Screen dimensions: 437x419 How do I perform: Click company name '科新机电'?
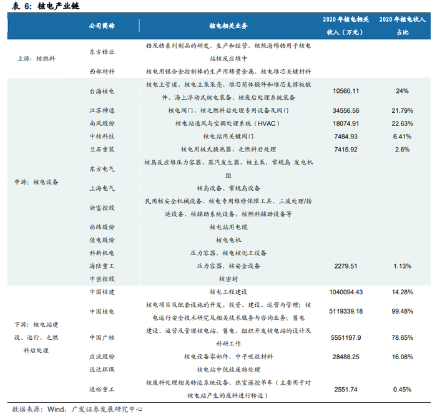(102, 253)
